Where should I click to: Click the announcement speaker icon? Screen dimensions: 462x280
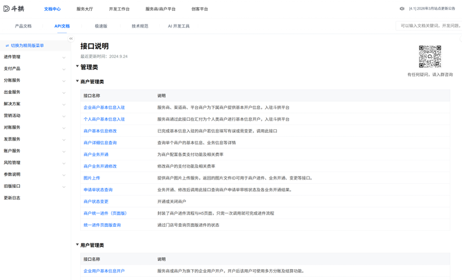(402, 9)
